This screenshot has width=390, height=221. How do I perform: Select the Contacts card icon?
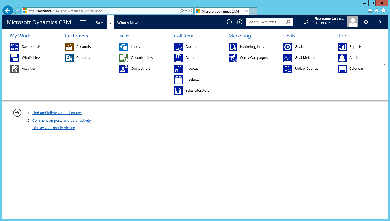pyautogui.click(x=69, y=58)
